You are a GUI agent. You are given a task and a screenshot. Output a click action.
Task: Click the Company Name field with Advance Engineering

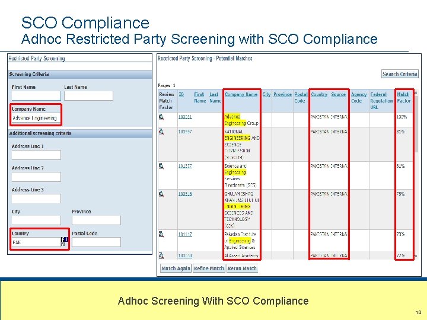[36, 118]
